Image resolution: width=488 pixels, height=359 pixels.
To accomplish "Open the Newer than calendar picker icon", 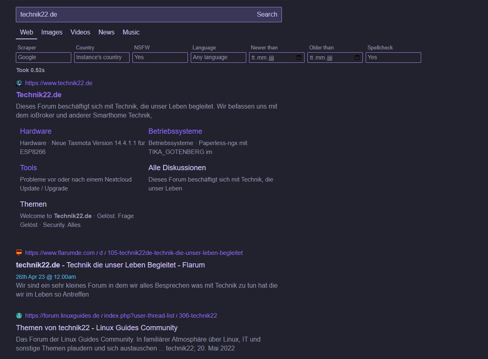I will coord(299,58).
